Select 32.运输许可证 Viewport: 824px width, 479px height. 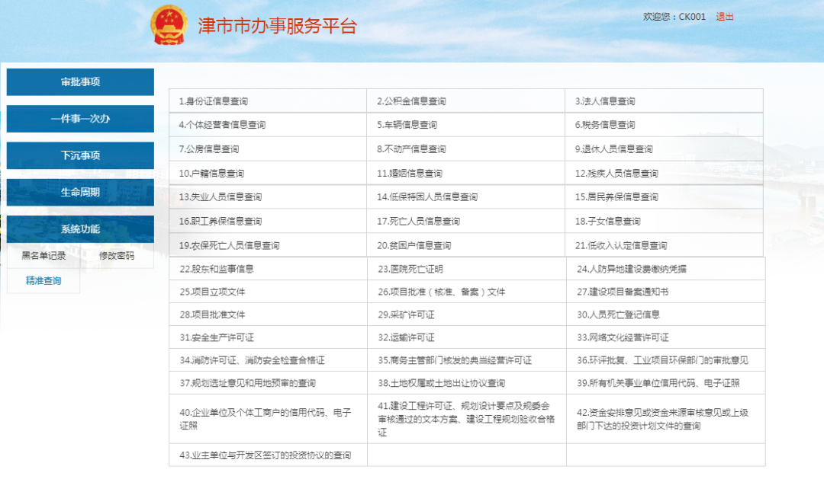coord(406,337)
